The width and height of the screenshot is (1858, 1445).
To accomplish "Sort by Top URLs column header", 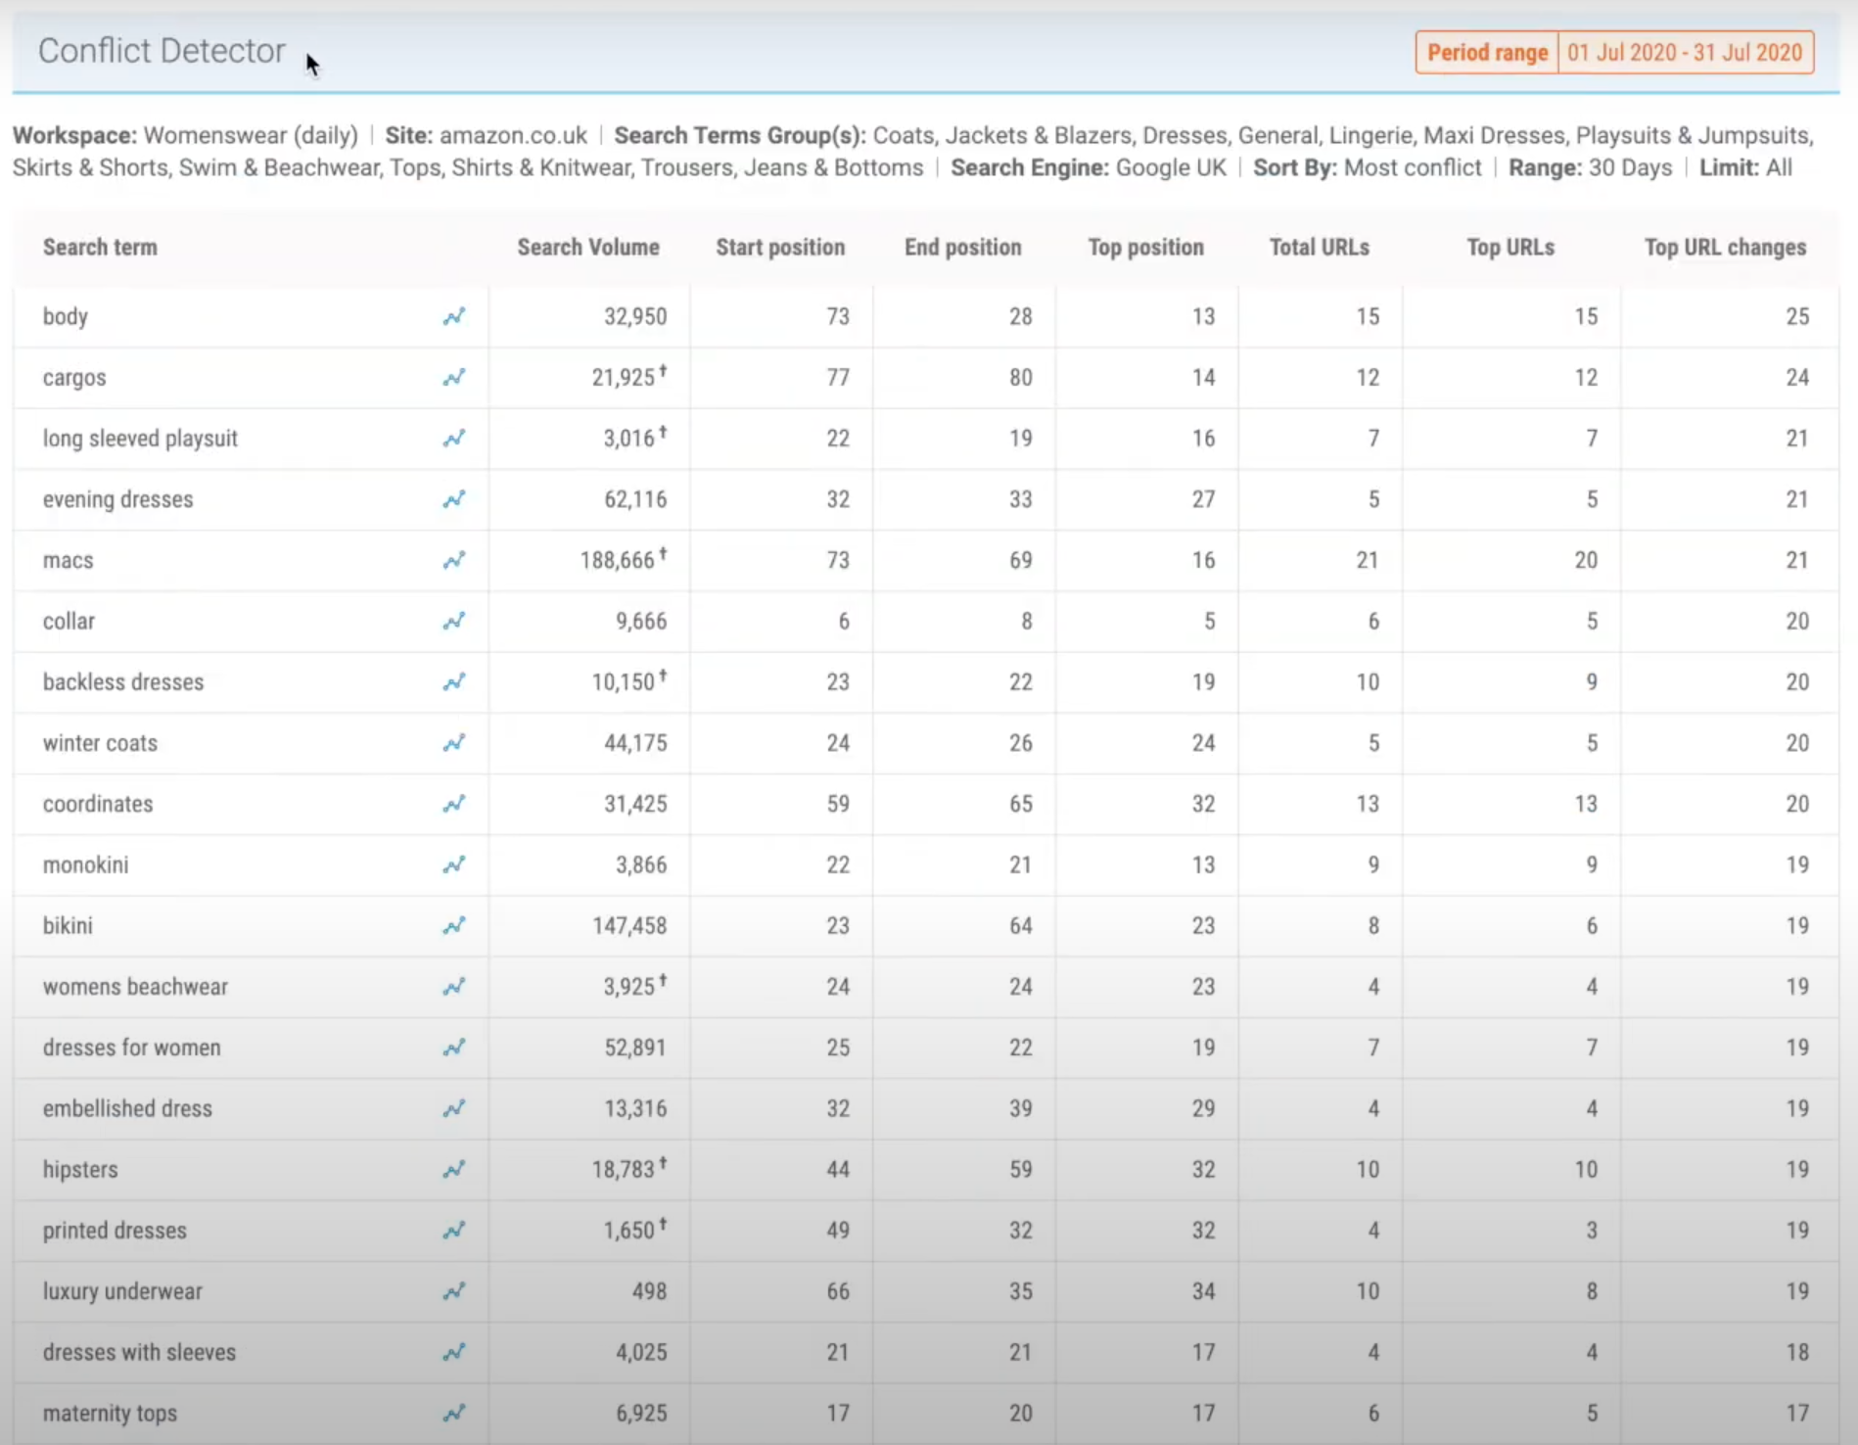I will (x=1510, y=248).
